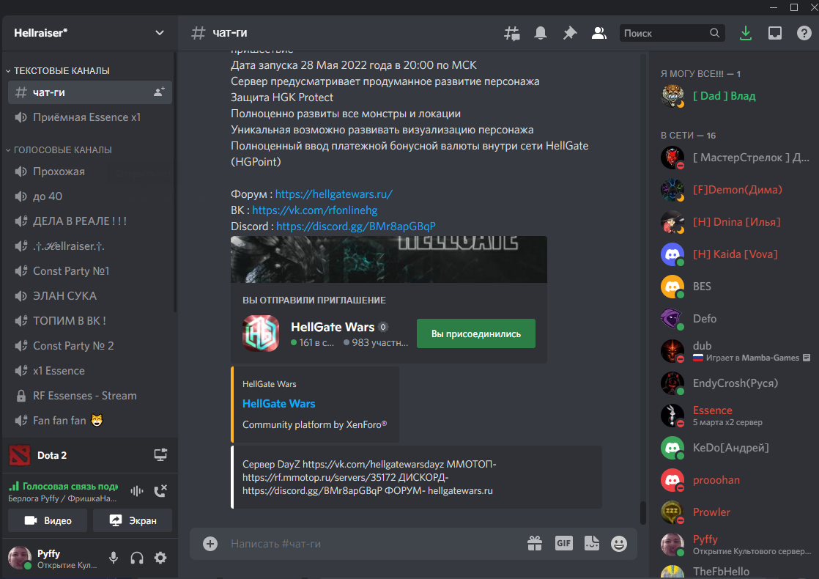Image resolution: width=819 pixels, height=579 pixels.
Task: Click the chat scrollbar thumb
Action: pos(643,512)
